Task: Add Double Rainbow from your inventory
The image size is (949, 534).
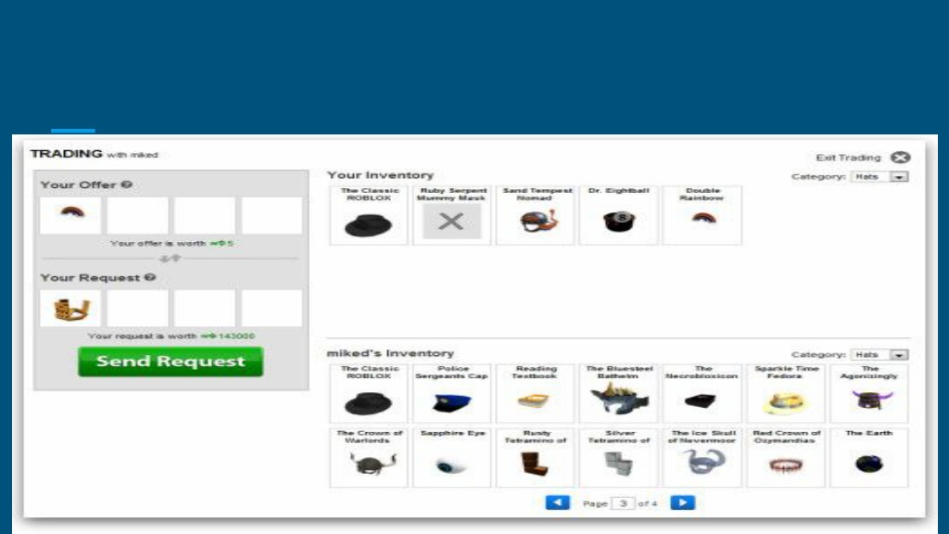Action: point(702,215)
